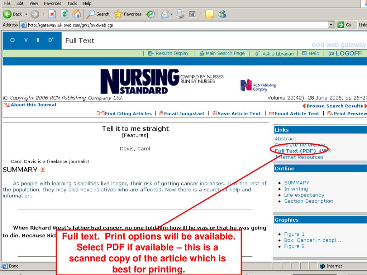The image size is (367, 275).
Task: Jump to Section Description in Outline
Action: tap(309, 201)
